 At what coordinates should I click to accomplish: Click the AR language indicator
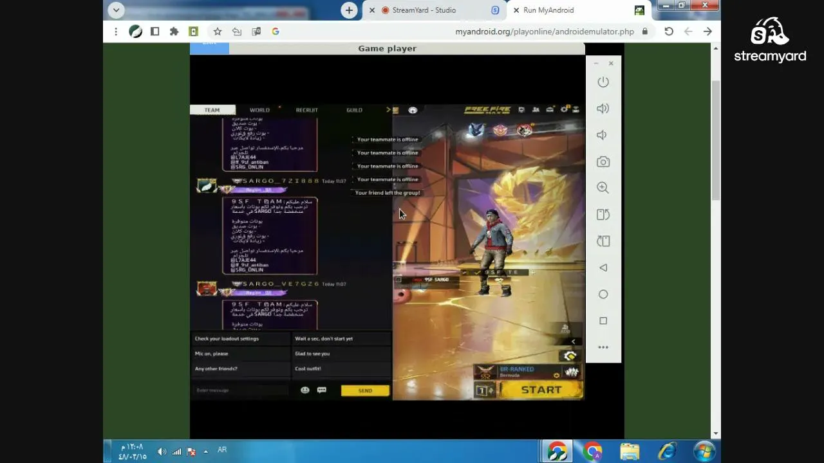point(222,450)
